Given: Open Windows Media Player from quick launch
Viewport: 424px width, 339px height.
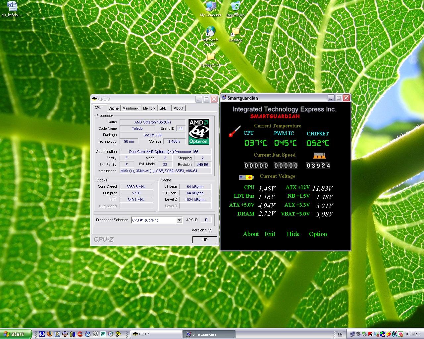Looking at the screenshot, I should [x=111, y=334].
